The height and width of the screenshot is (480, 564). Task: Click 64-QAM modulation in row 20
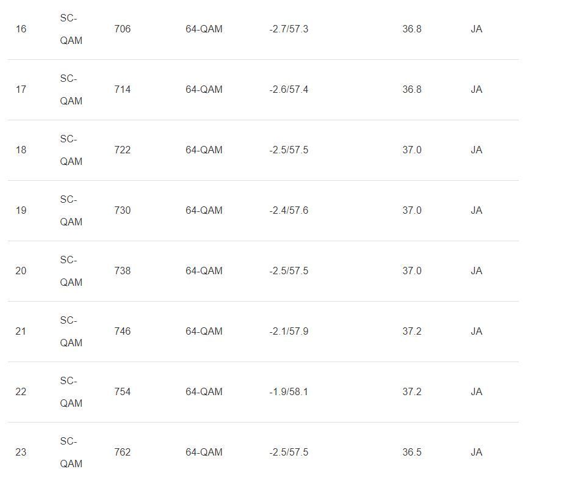[x=204, y=271]
